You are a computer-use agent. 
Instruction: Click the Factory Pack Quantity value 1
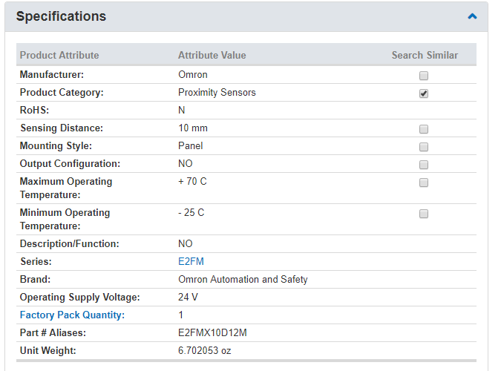pyautogui.click(x=181, y=315)
